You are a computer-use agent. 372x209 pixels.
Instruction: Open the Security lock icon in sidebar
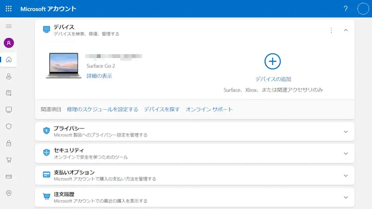pos(9,143)
